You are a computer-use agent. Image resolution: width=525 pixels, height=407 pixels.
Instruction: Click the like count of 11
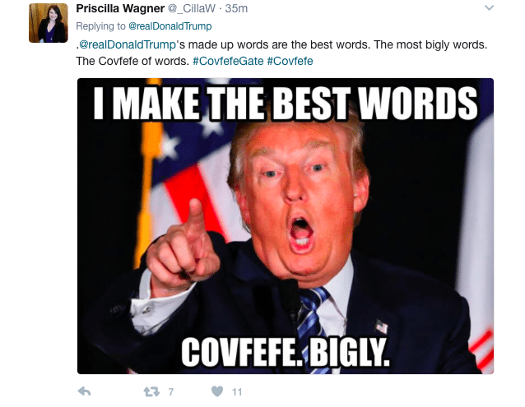[237, 392]
